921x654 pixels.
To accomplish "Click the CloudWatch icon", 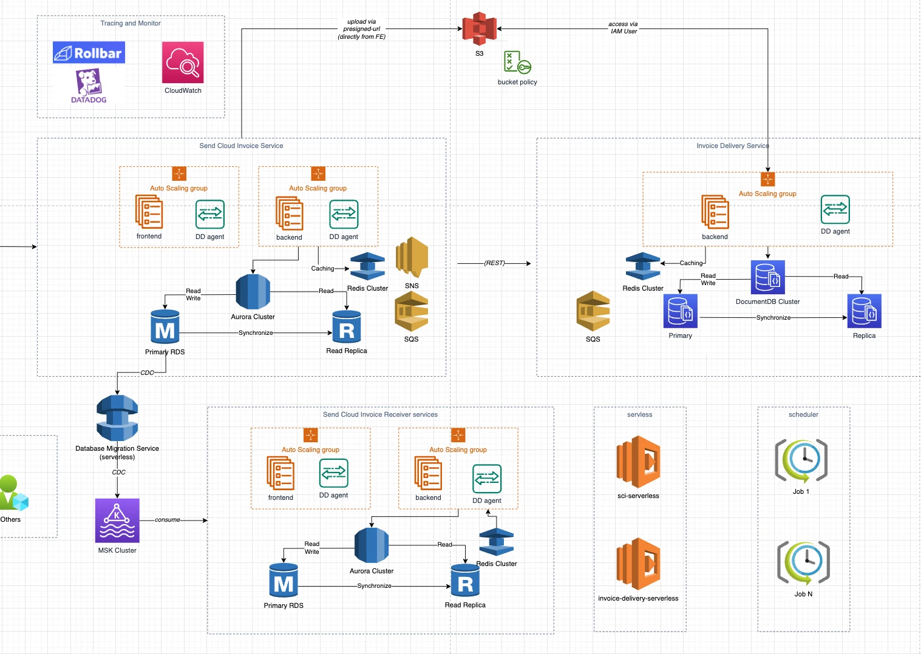I will [183, 62].
